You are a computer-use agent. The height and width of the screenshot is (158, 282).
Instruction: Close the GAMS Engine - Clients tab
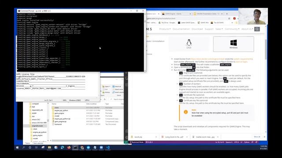click(190, 14)
